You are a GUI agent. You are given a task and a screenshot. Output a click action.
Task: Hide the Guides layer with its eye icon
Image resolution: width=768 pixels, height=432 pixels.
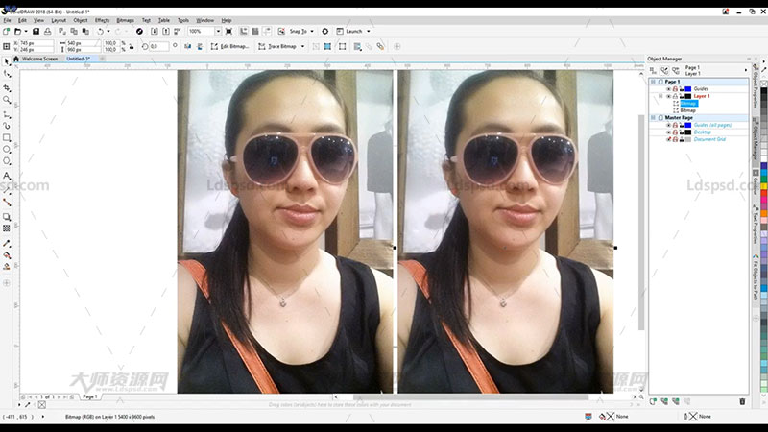668,89
